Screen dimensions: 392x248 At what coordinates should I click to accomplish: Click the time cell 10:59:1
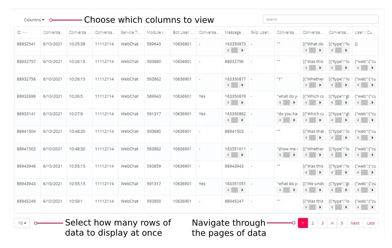tap(76, 201)
